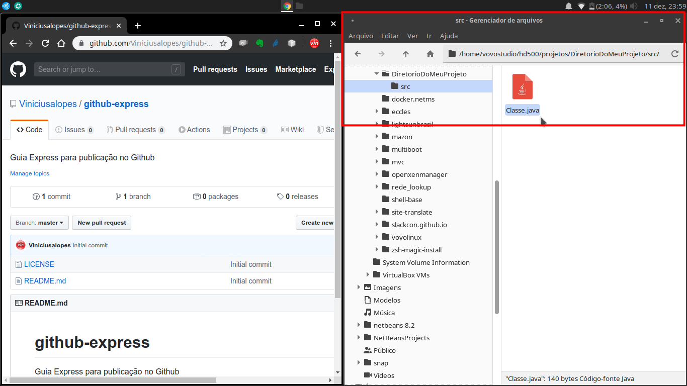Open home folder in file manager
Screen dimensions: 687x386
click(430, 54)
